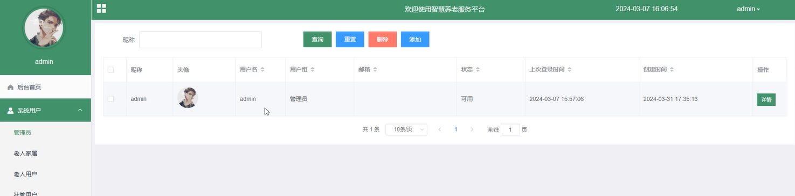Sort by 状态 column arrows

coord(478,70)
